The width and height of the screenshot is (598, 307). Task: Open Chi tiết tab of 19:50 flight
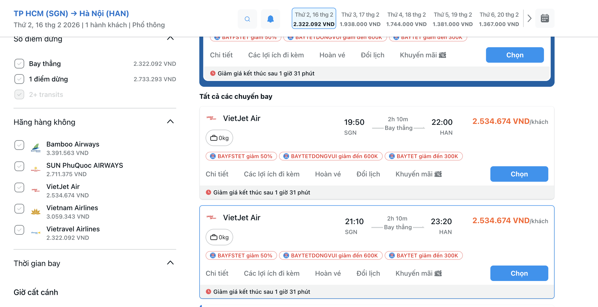(x=217, y=174)
